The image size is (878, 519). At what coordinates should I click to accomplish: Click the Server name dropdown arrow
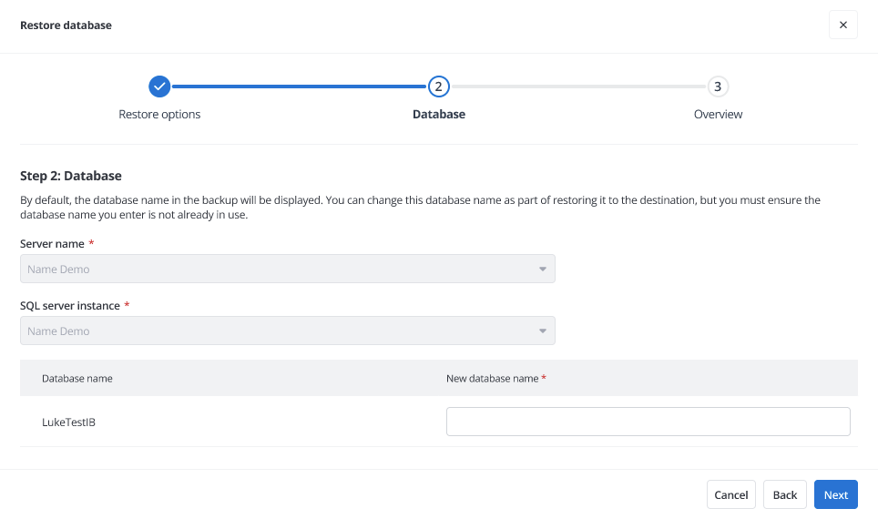[x=542, y=270]
